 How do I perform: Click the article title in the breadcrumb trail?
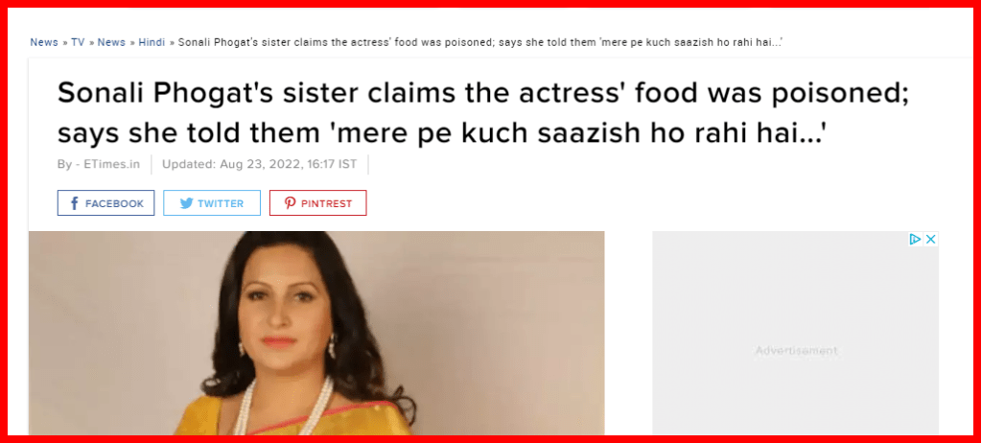pyautogui.click(x=481, y=42)
